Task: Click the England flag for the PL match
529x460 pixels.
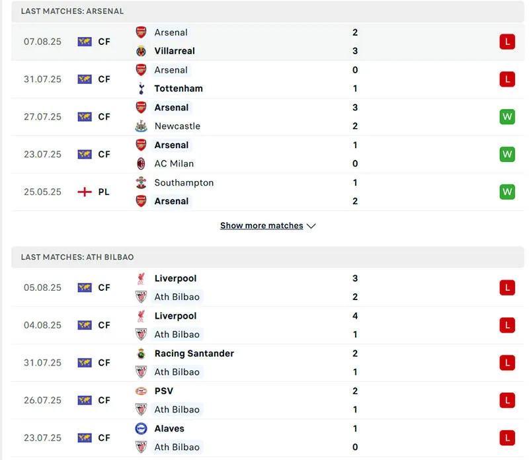Action: tap(86, 192)
